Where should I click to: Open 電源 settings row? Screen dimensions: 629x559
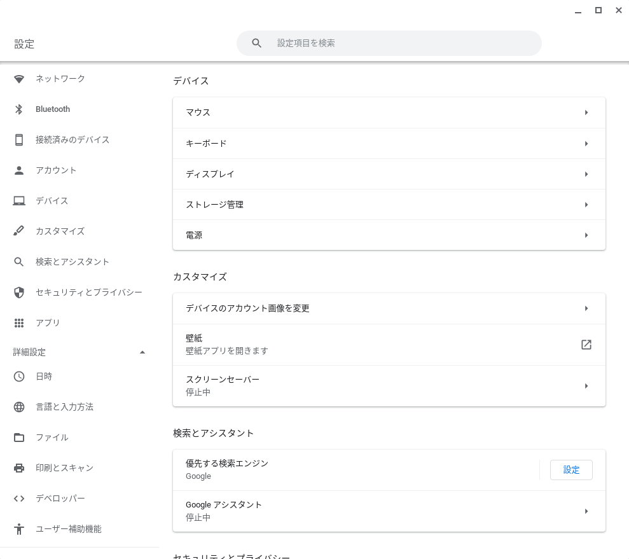pyautogui.click(x=389, y=235)
